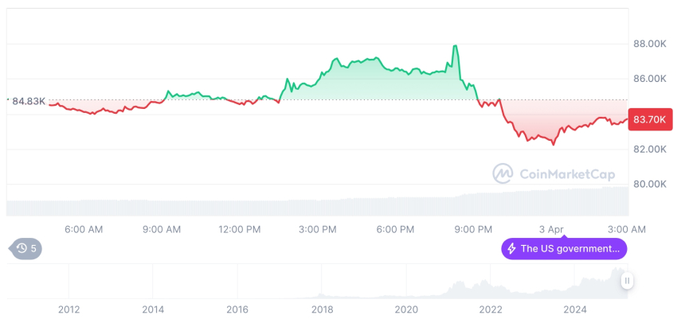The height and width of the screenshot is (319, 685).
Task: Select the 2022 mark on the year timeline
Action: click(491, 309)
